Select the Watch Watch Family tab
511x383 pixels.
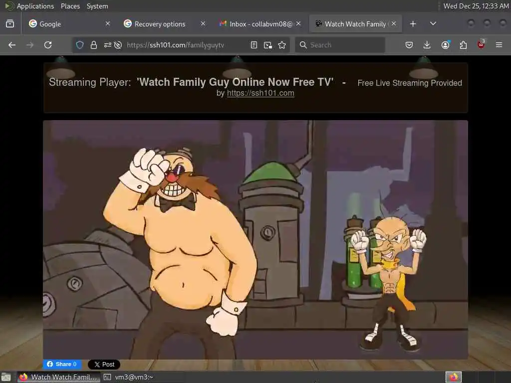(355, 24)
